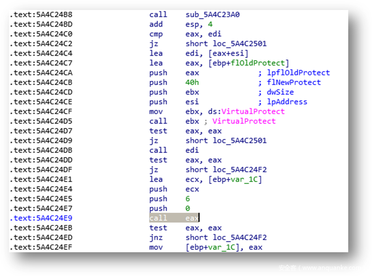Image resolution: width=372 pixels, height=276 pixels.
Task: Click the push 6 operand value
Action: pyautogui.click(x=188, y=199)
